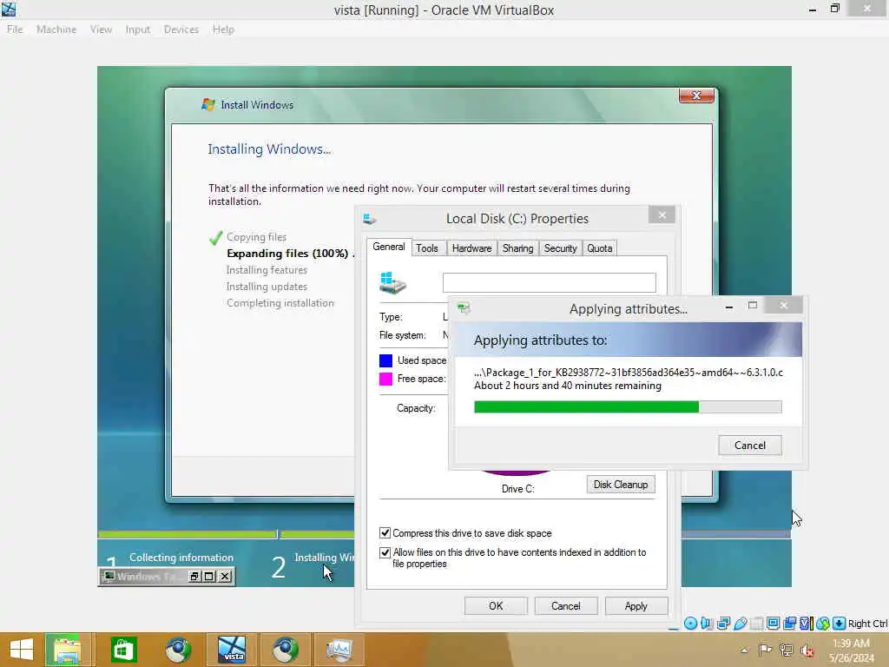Open the Devices menu

[181, 30]
